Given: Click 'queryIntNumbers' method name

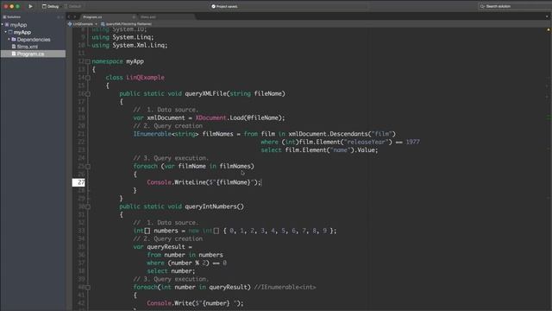Looking at the screenshot, I should click(210, 206).
